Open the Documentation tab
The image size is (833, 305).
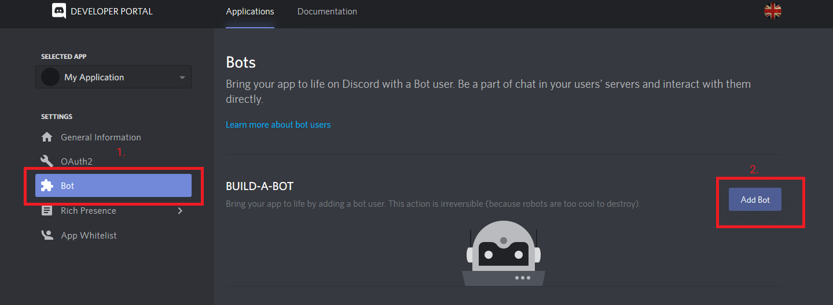[x=327, y=11]
